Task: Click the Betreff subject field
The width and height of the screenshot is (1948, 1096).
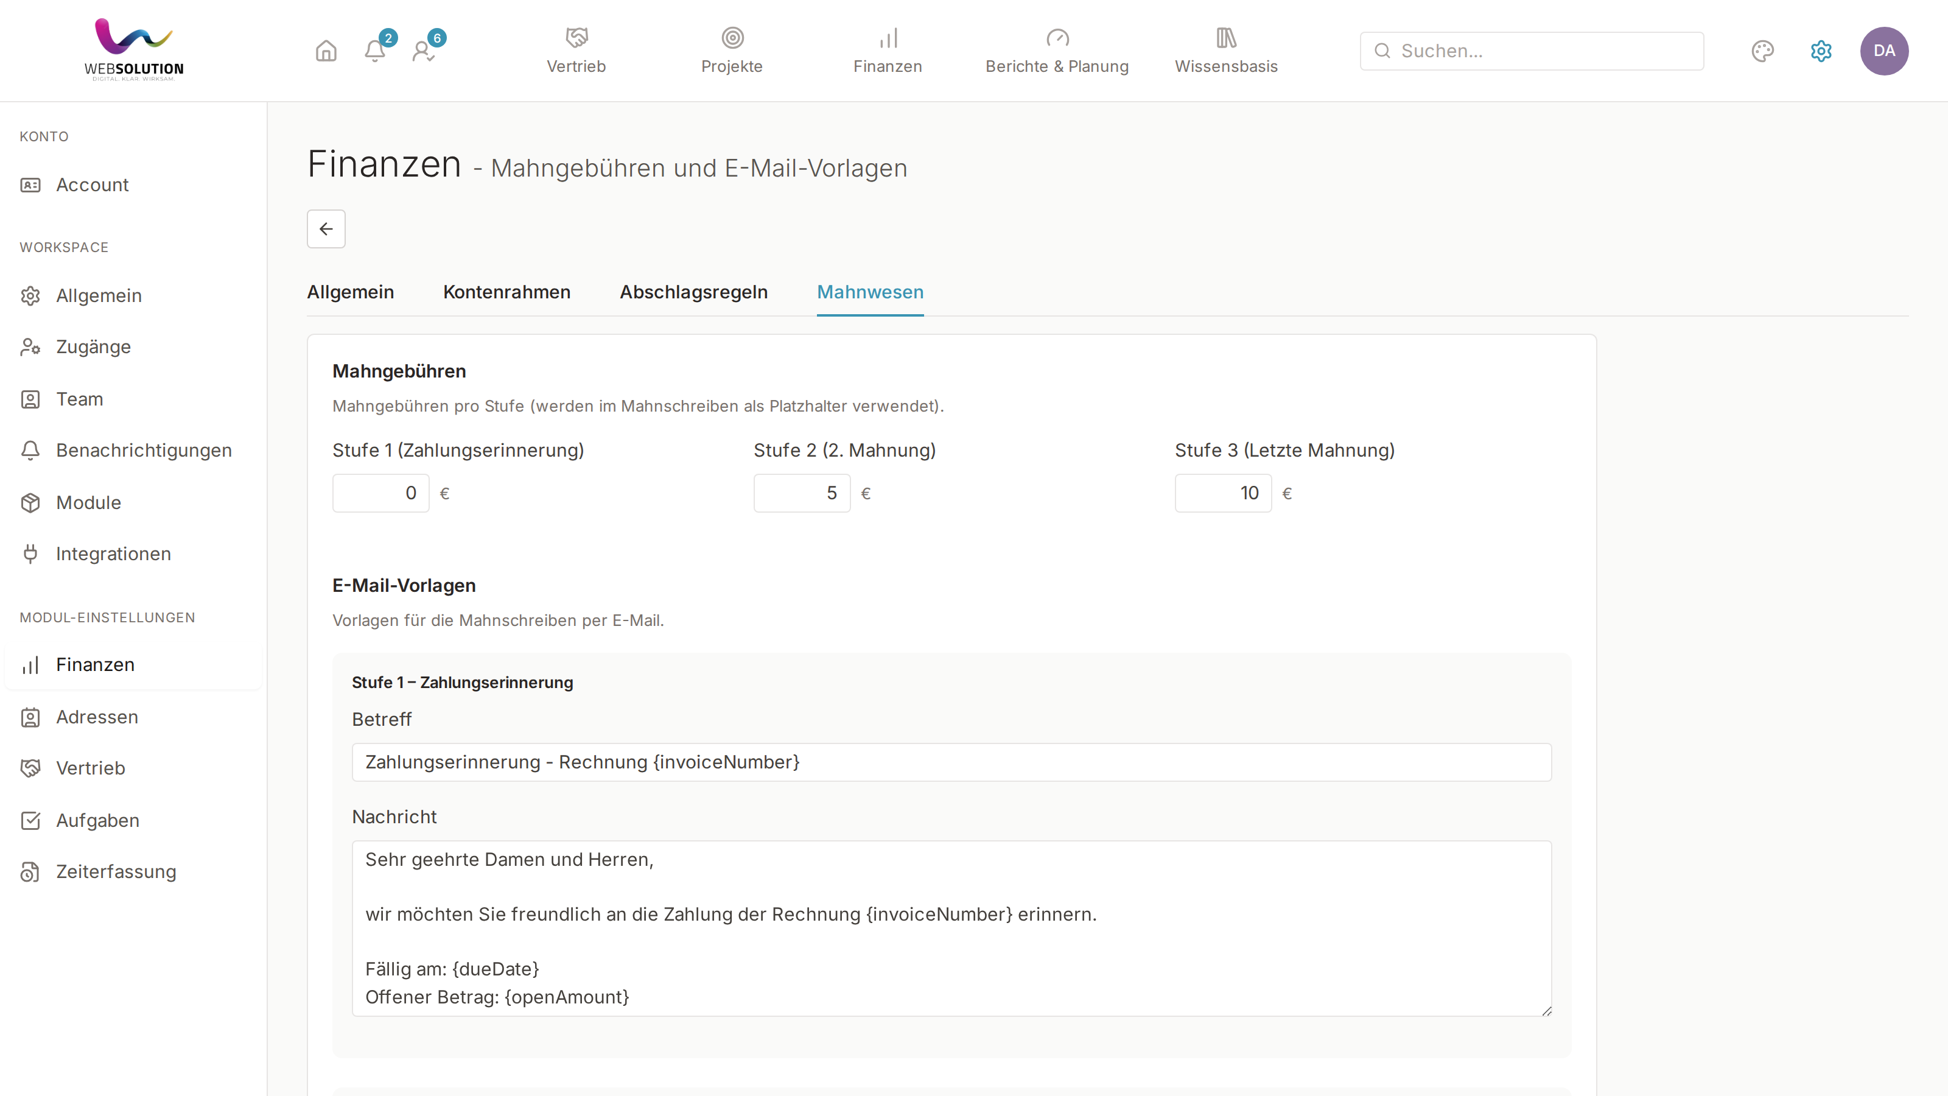Action: pyautogui.click(x=951, y=762)
